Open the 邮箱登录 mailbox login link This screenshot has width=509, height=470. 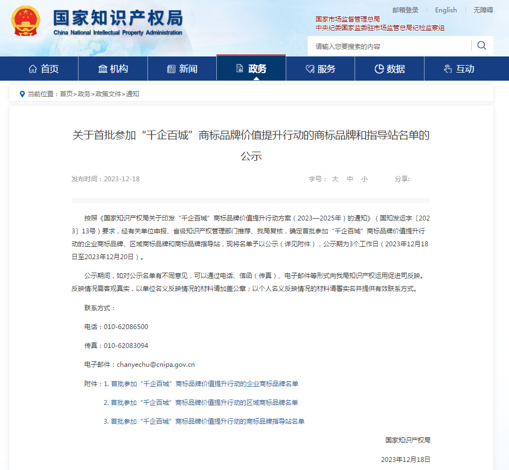tap(405, 10)
